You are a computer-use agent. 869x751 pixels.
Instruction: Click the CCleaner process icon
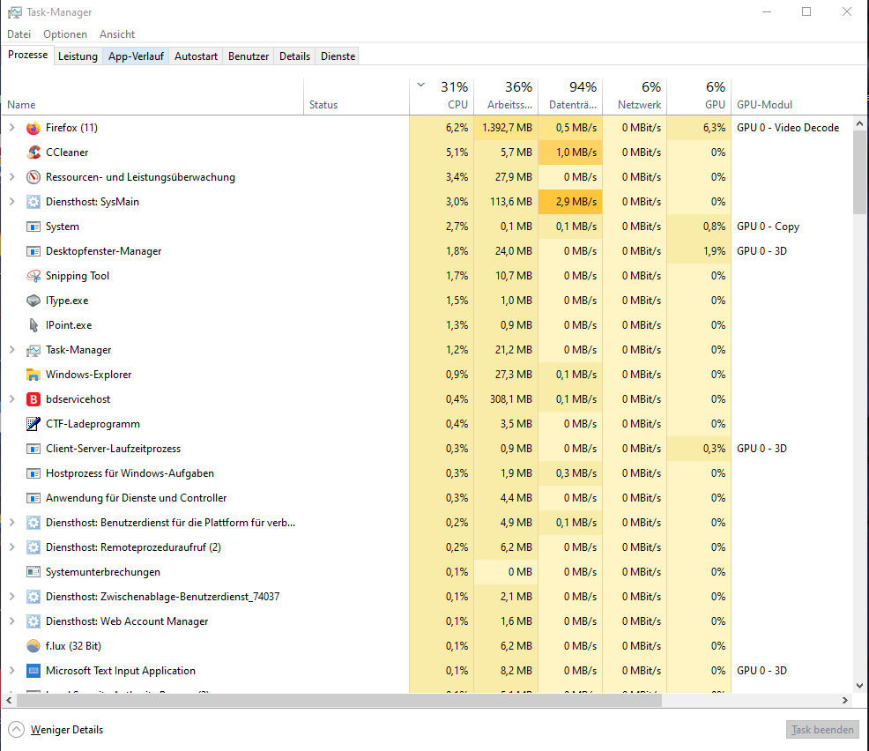pyautogui.click(x=33, y=152)
